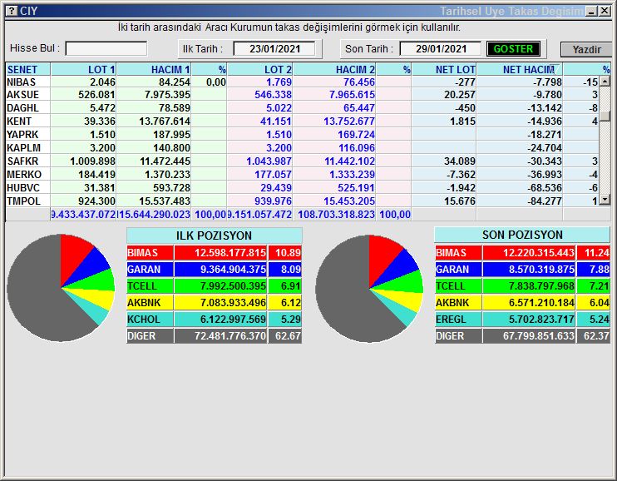Viewport: 617px width, 481px height.
Task: Close the CIY window
Action: (x=605, y=11)
